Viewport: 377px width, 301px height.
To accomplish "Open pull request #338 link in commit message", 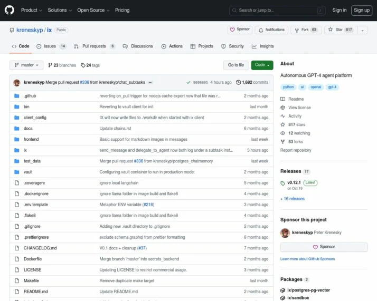I will tap(84, 82).
